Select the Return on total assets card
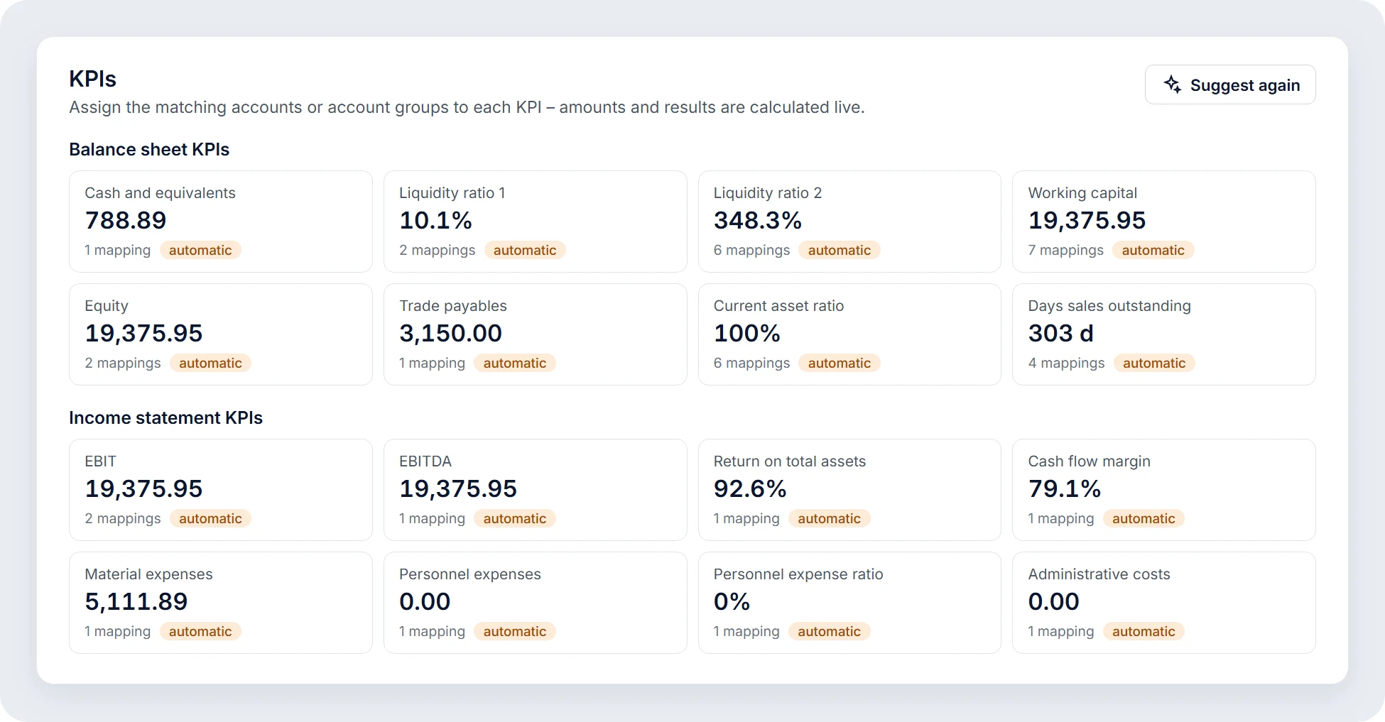Screen dimensions: 1385x722 849,490
